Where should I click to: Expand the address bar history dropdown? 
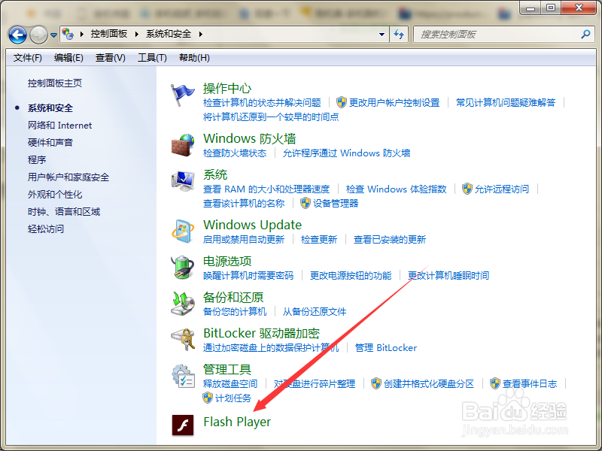(x=382, y=35)
